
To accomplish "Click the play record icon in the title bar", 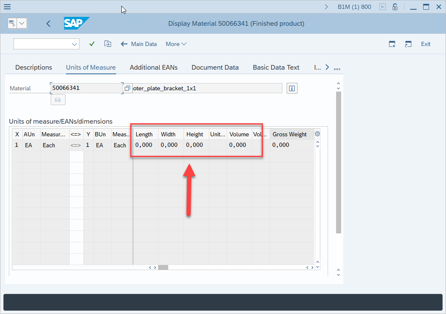I will click(x=383, y=7).
